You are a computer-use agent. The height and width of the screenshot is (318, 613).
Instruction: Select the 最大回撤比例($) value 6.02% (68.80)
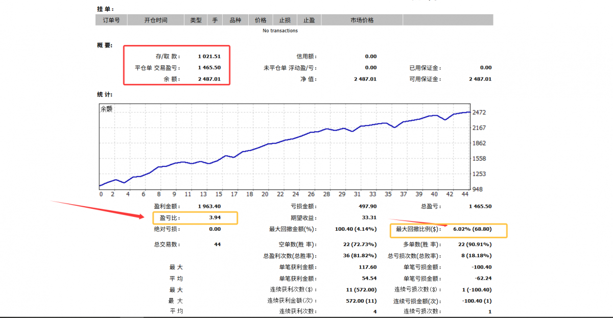pyautogui.click(x=472, y=229)
